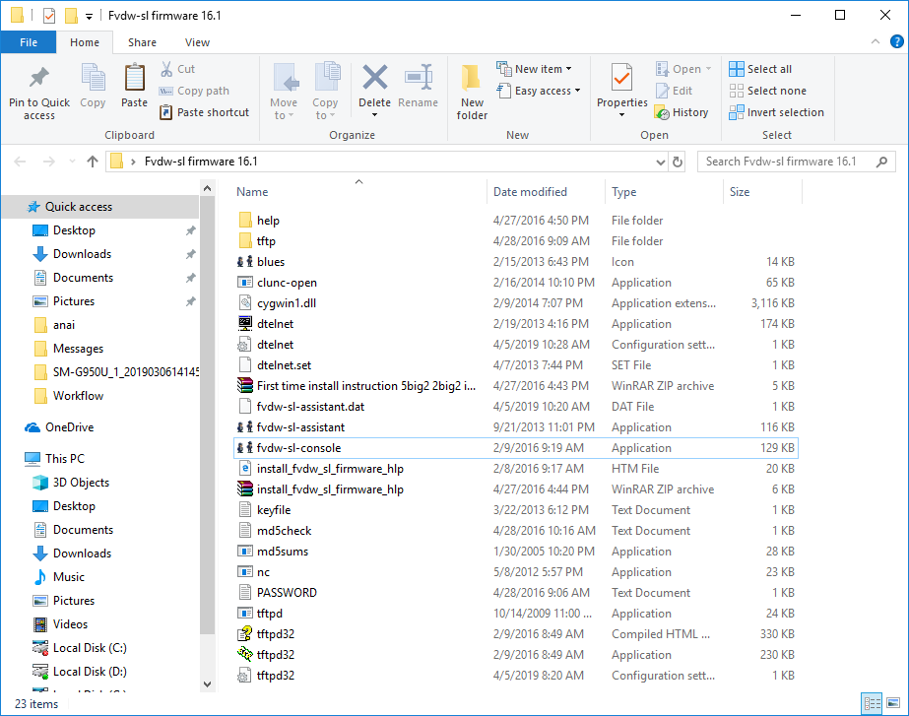The image size is (909, 716).
Task: Click the Back navigation arrow
Action: click(x=20, y=162)
